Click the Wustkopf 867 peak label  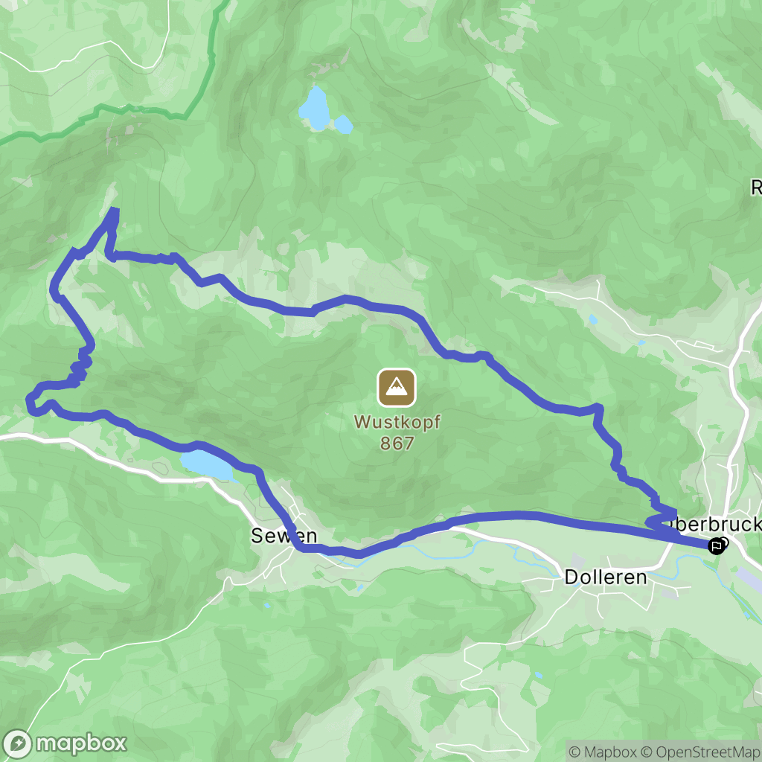(x=397, y=432)
